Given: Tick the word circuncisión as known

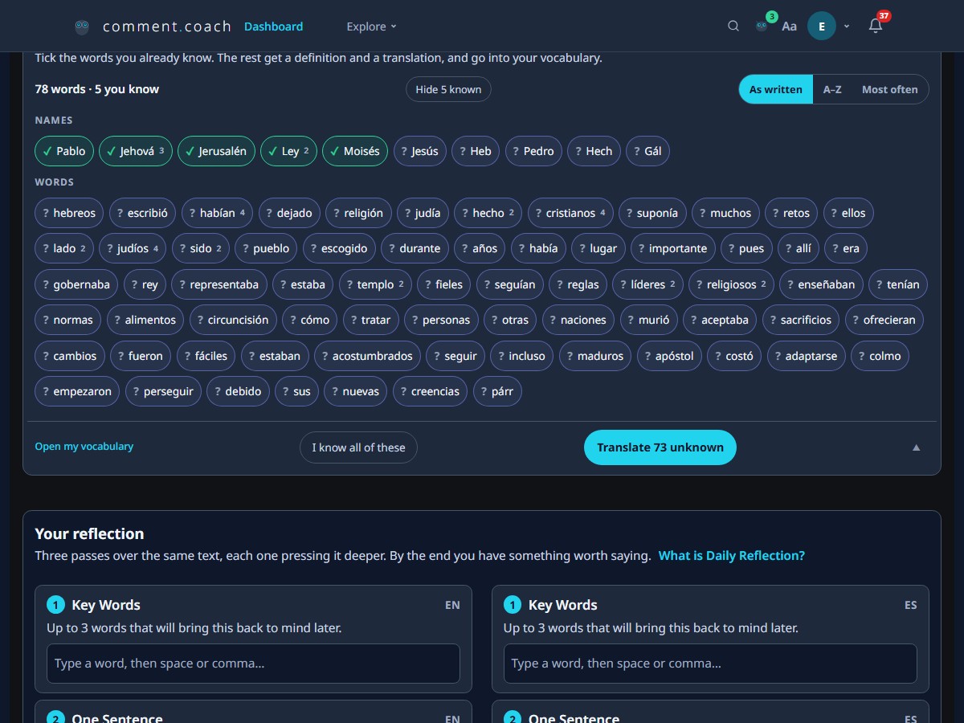Looking at the screenshot, I should [234, 320].
